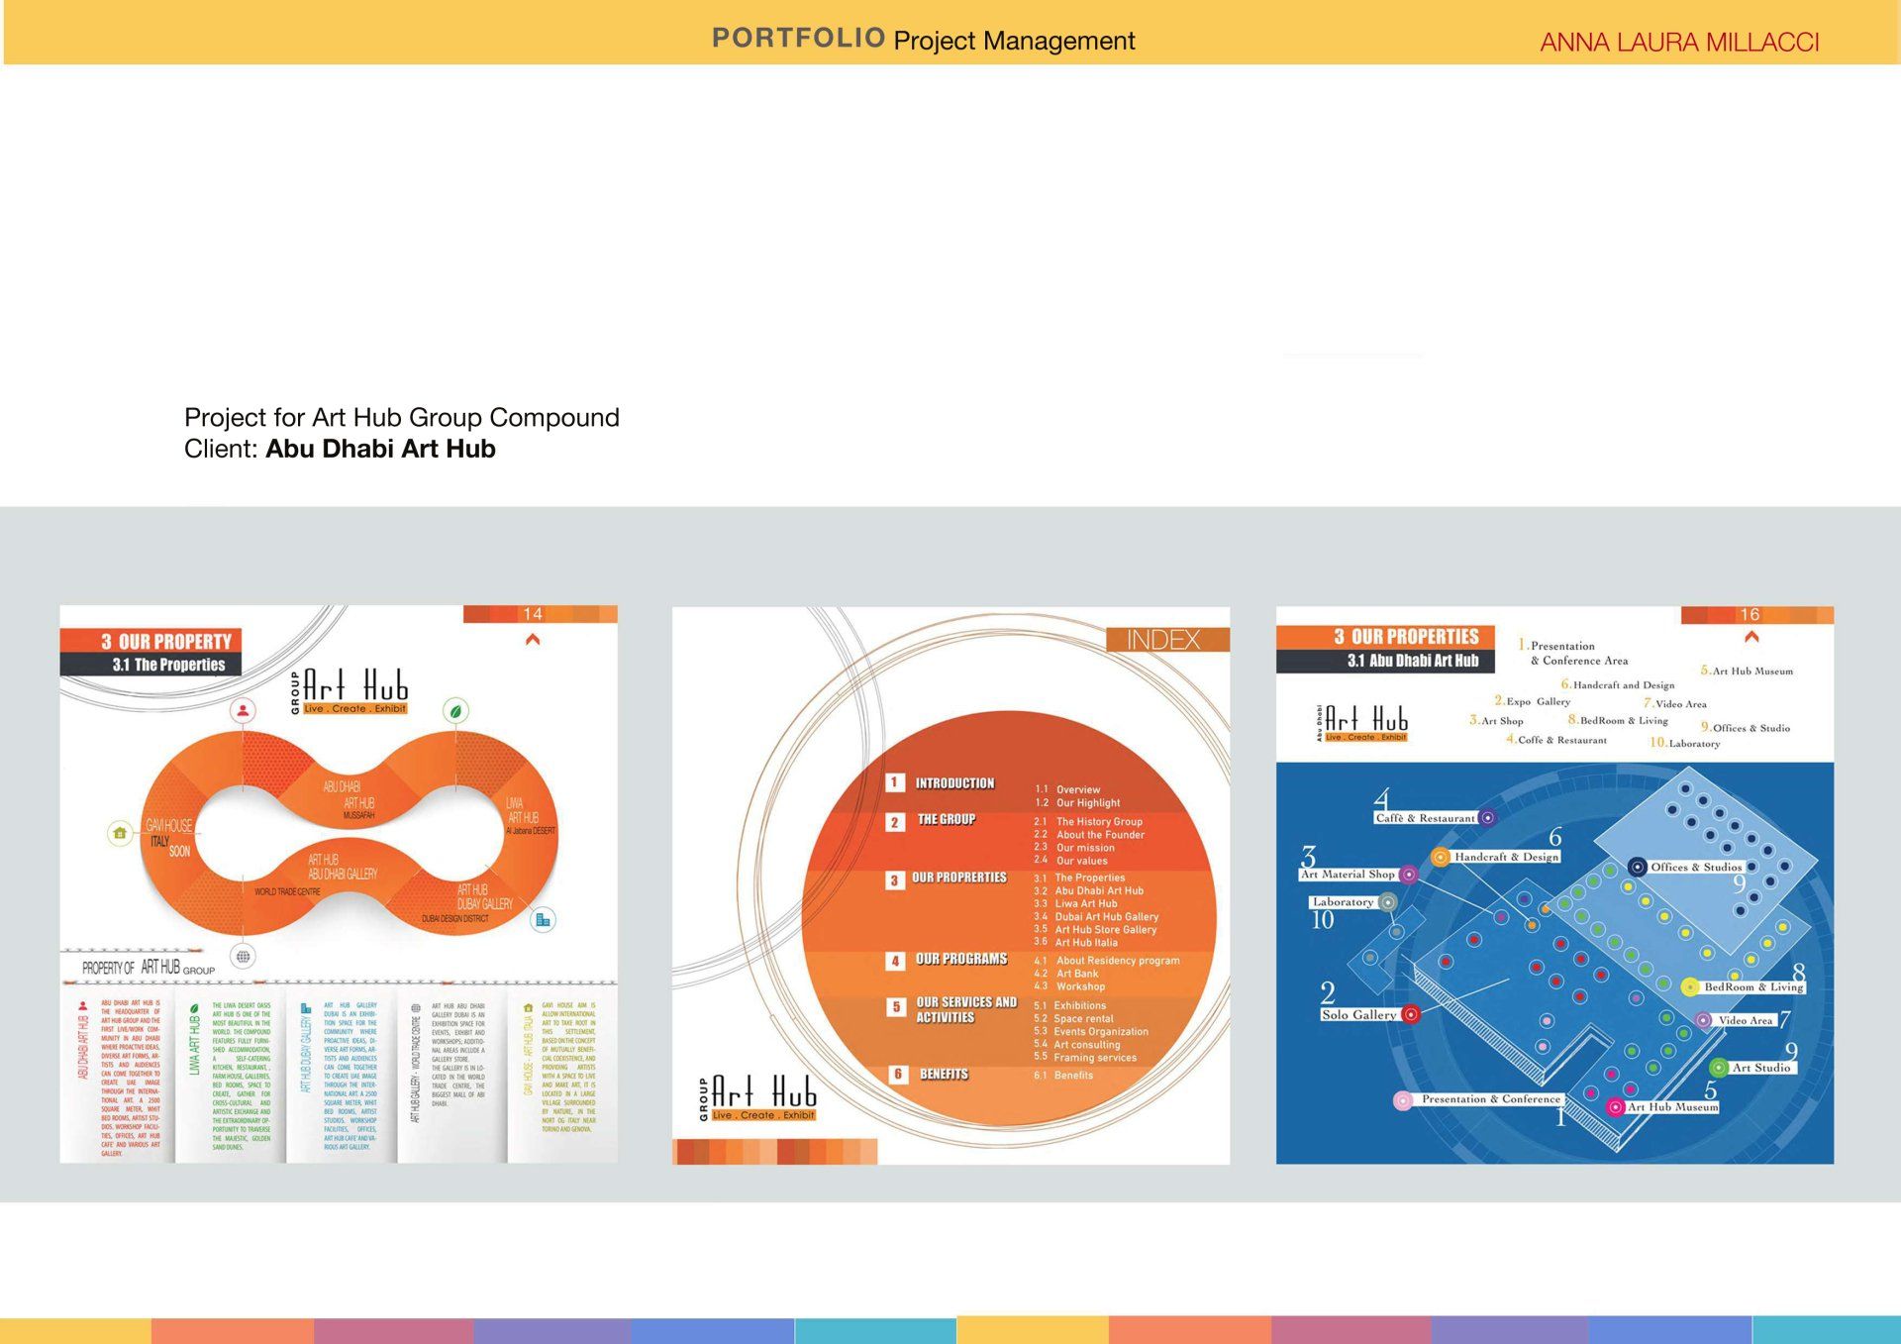Click index entry '5.5 Framing services'
Screen dimensions: 1901x1344
(x=1085, y=1058)
